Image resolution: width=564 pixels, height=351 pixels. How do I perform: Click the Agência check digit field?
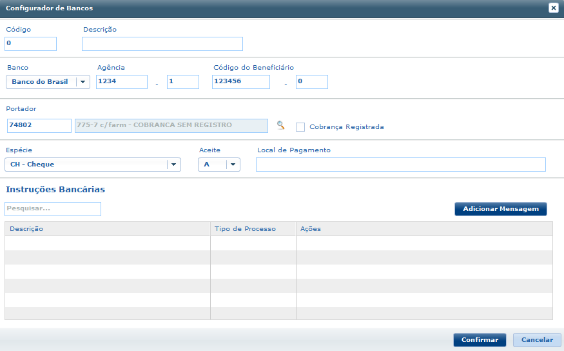[182, 82]
